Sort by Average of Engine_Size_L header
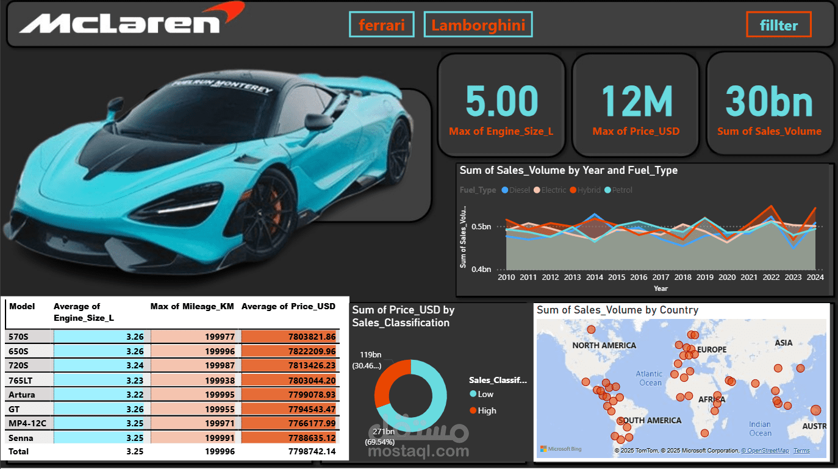The height and width of the screenshot is (469, 838). (84, 312)
